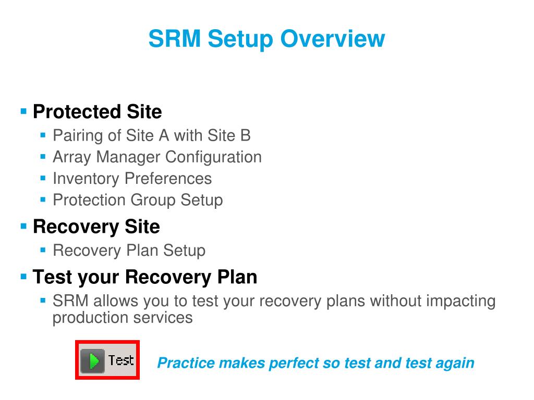Click the blue bullet before Recovery Site

[x=23, y=226]
